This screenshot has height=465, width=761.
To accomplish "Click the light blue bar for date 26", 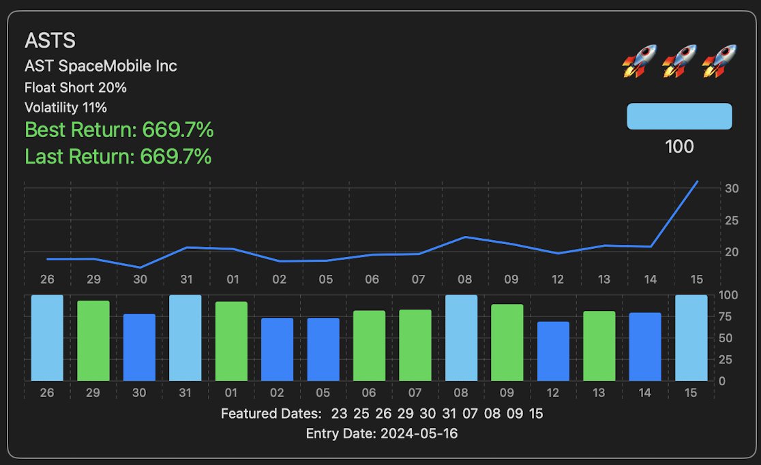I will [47, 337].
